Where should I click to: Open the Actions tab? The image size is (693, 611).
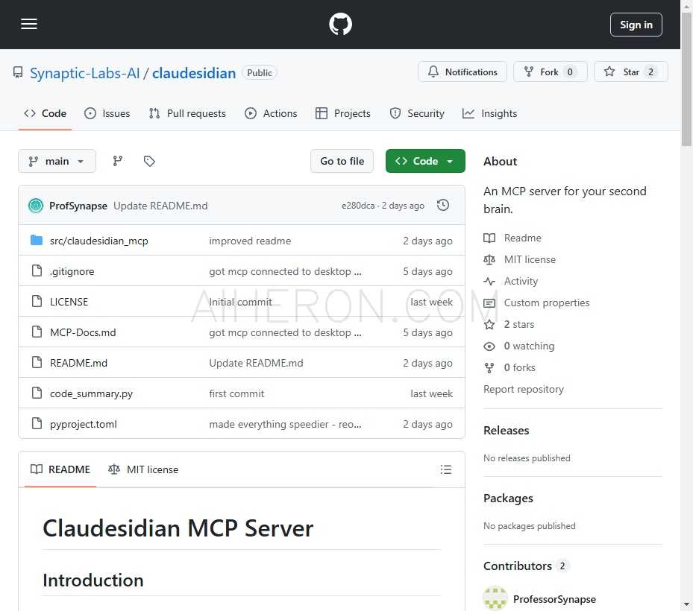click(271, 113)
